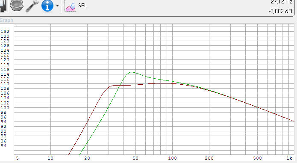Click the 1k frequency axis label
This screenshot has width=297, height=163.
pyautogui.click(x=289, y=158)
